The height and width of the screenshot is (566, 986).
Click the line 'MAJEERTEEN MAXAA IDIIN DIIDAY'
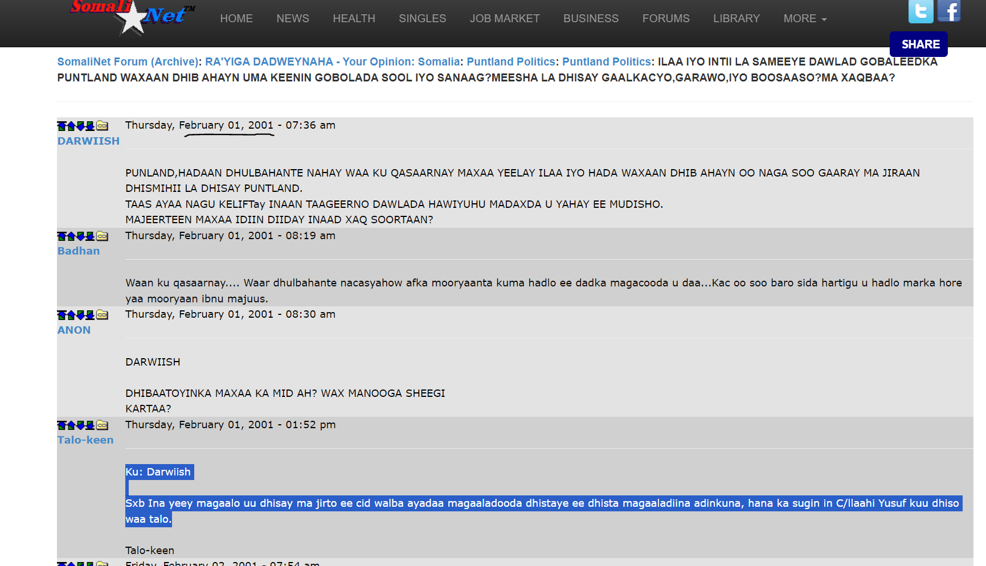[x=279, y=220]
